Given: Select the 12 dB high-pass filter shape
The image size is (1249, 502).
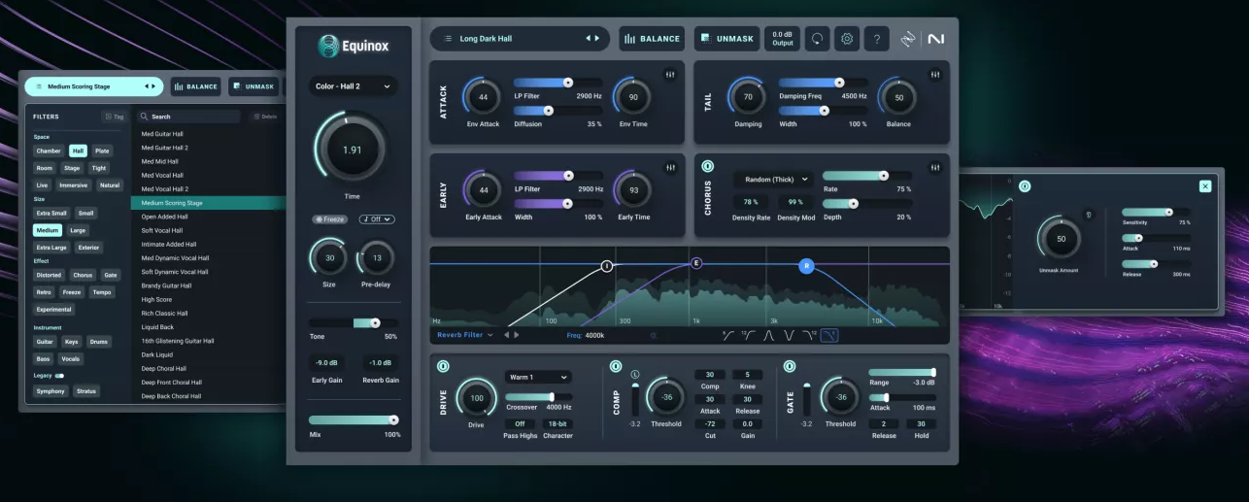Looking at the screenshot, I should coord(749,335).
